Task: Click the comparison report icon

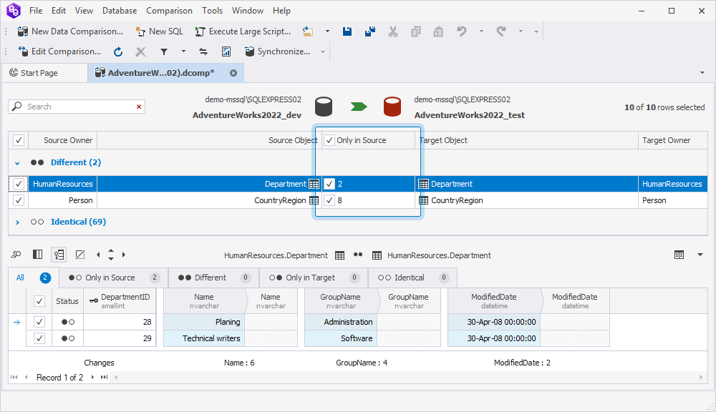Action: 226,51
